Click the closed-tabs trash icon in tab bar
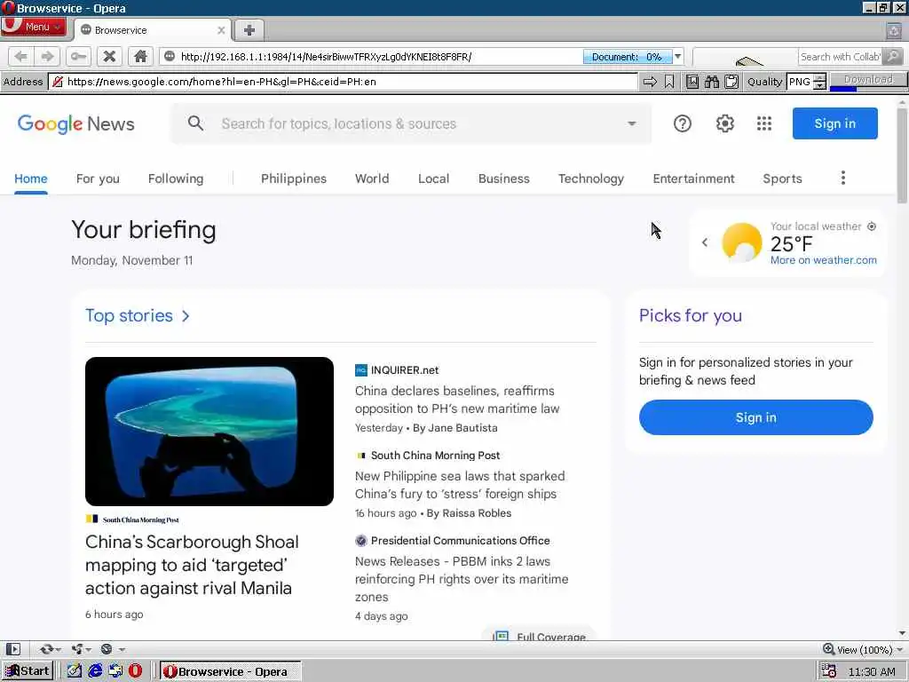The image size is (909, 682). (894, 31)
